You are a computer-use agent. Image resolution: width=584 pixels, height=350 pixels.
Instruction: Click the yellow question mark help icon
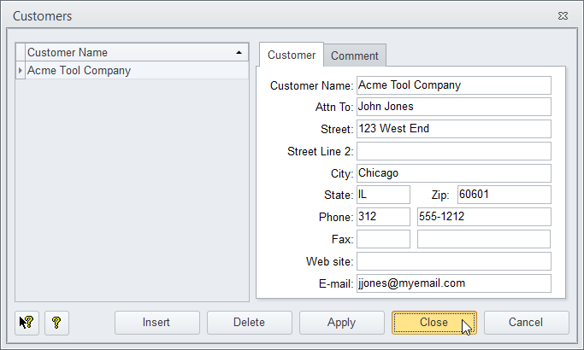click(56, 323)
